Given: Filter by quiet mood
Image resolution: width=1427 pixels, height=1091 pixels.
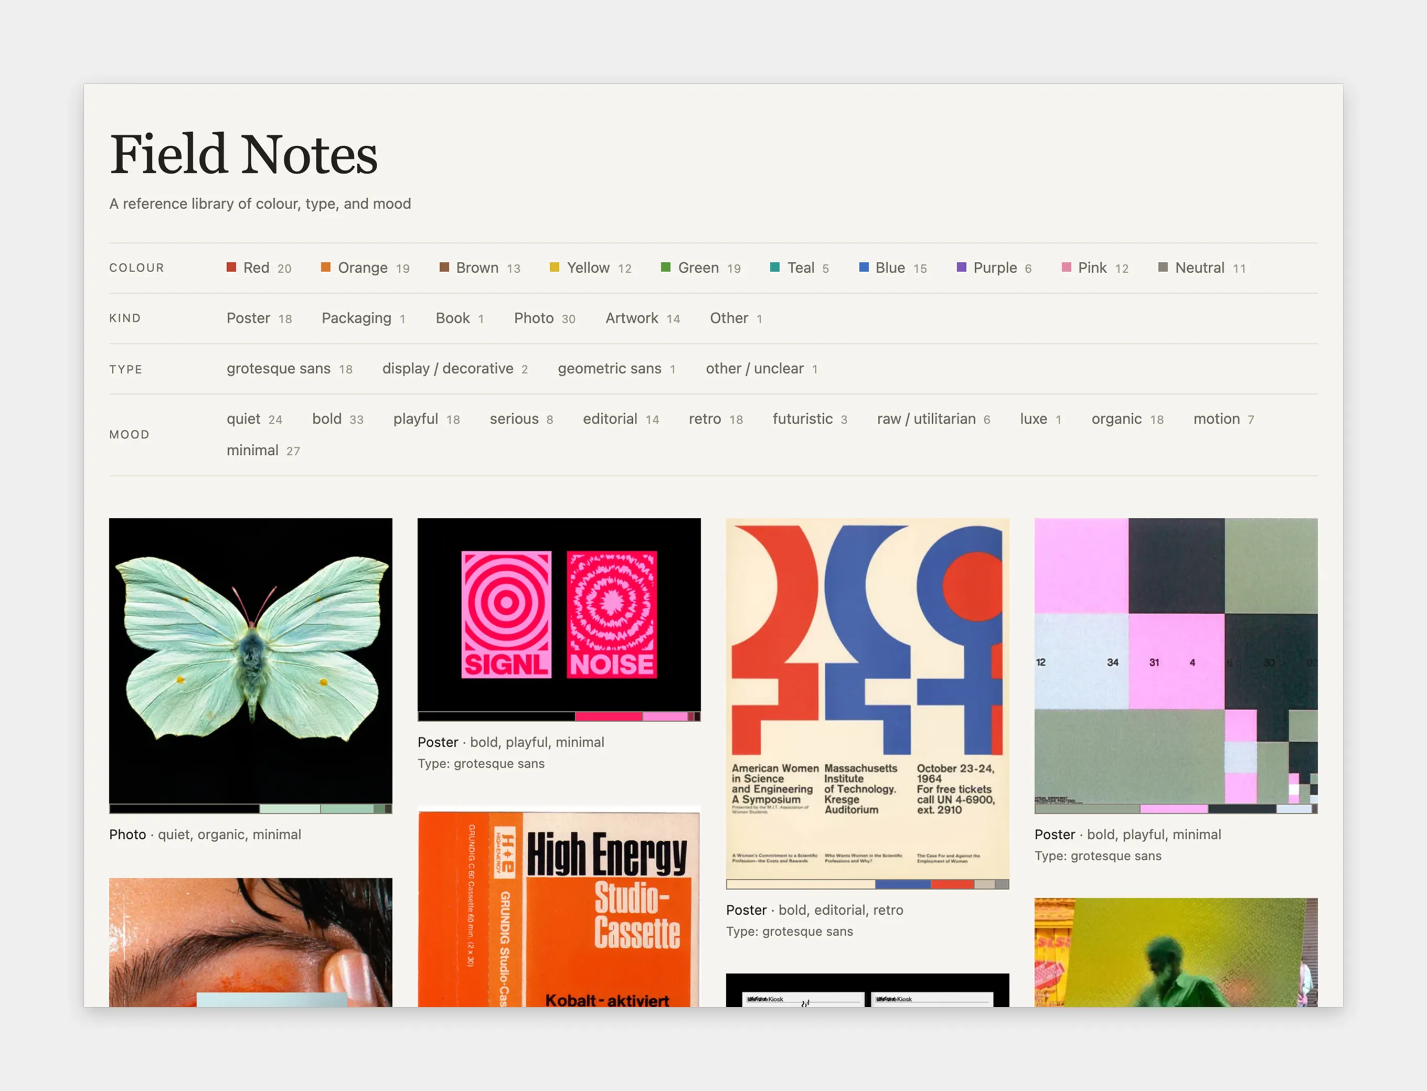Looking at the screenshot, I should pos(254,419).
